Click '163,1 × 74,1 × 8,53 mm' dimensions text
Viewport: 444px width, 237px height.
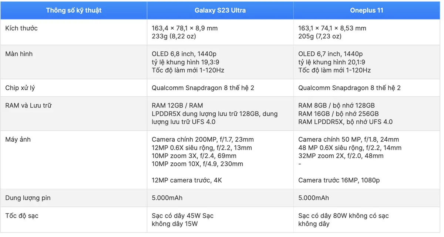[332, 28]
